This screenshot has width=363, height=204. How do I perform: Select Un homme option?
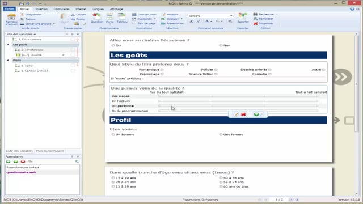113,135
